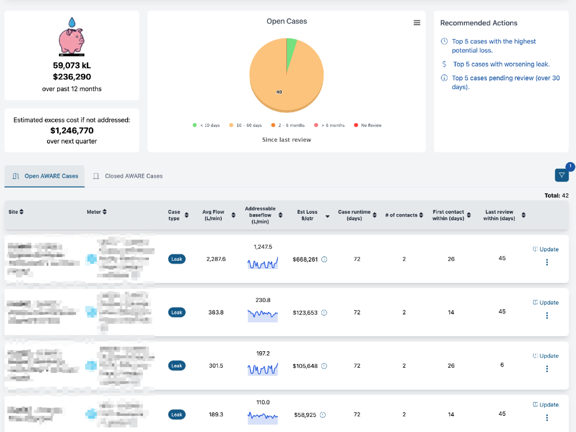Open top 5 cases with worsening leak
This screenshot has width=576, height=432.
(501, 64)
